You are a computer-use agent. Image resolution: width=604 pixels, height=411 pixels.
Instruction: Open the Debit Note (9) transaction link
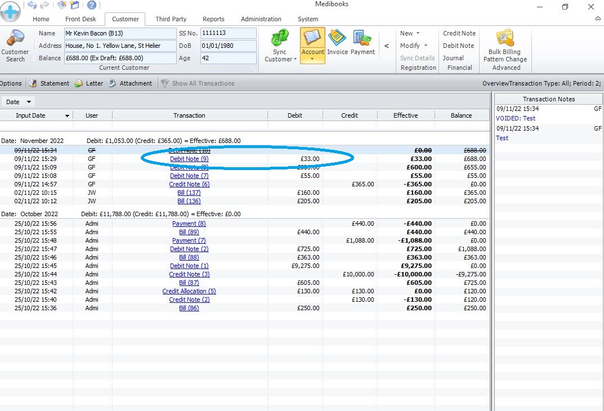pos(189,159)
